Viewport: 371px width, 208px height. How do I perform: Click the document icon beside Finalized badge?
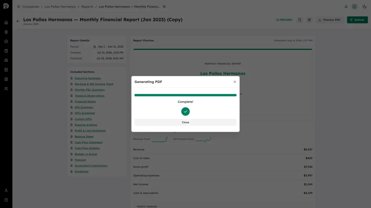(300, 20)
